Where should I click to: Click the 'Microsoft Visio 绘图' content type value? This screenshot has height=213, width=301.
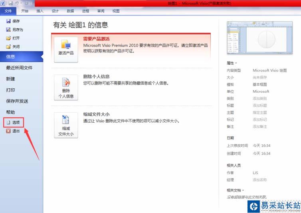point(270,70)
